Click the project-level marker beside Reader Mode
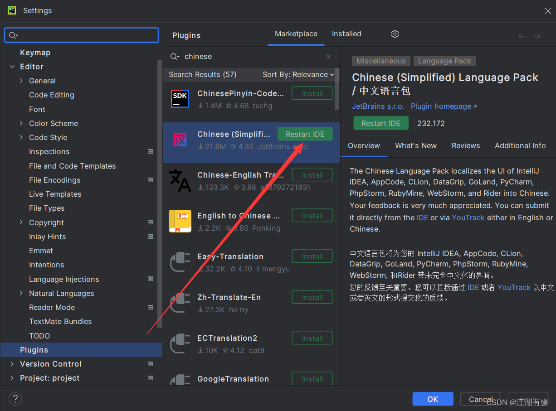Screen dimensions: 556x411 pos(151,307)
